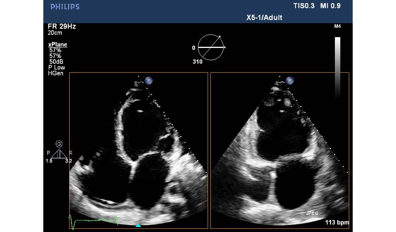Click the HGen harmonic setting
This screenshot has width=396, height=232.
pyautogui.click(x=56, y=73)
